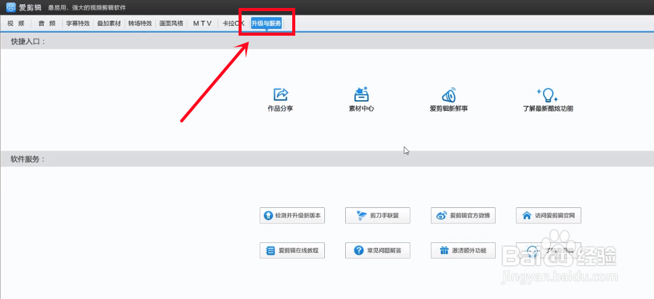Switch to the 视频 tab
The height and width of the screenshot is (299, 654).
click(x=16, y=23)
